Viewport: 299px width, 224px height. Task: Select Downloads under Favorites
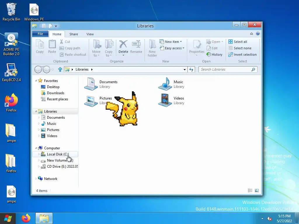[55, 93]
